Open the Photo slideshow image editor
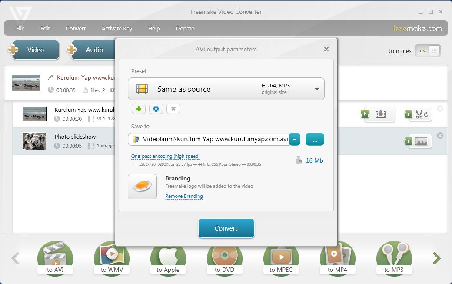 tap(418, 141)
